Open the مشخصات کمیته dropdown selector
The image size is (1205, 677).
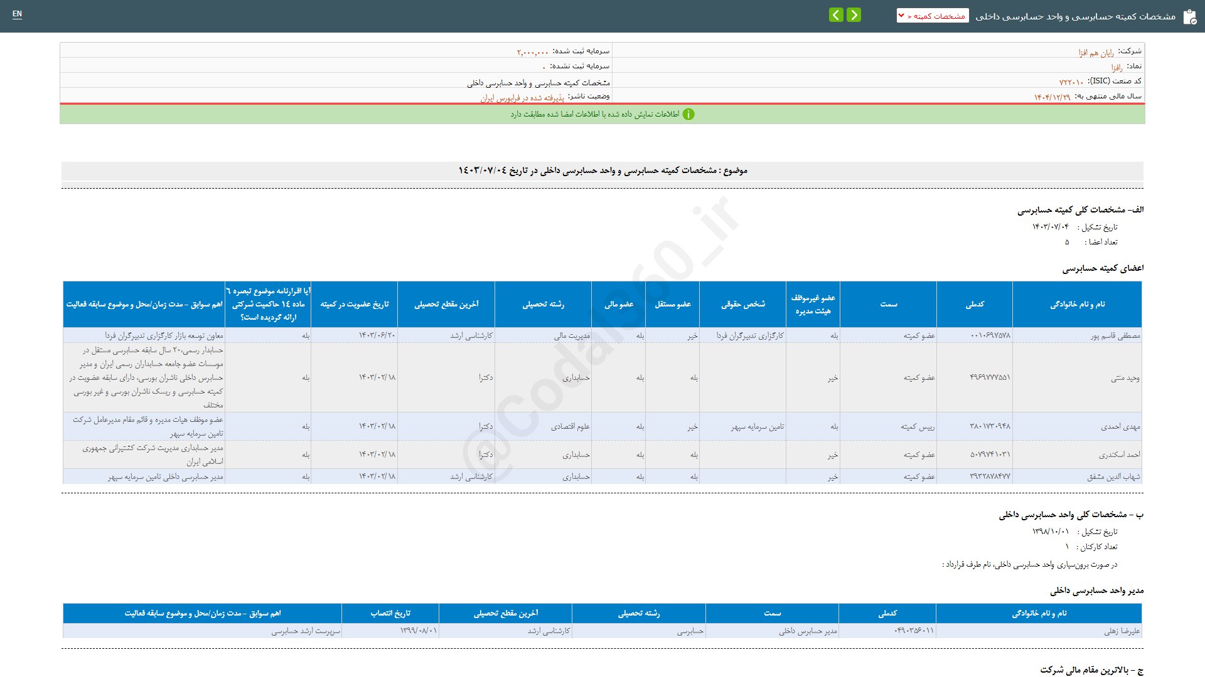(x=933, y=16)
